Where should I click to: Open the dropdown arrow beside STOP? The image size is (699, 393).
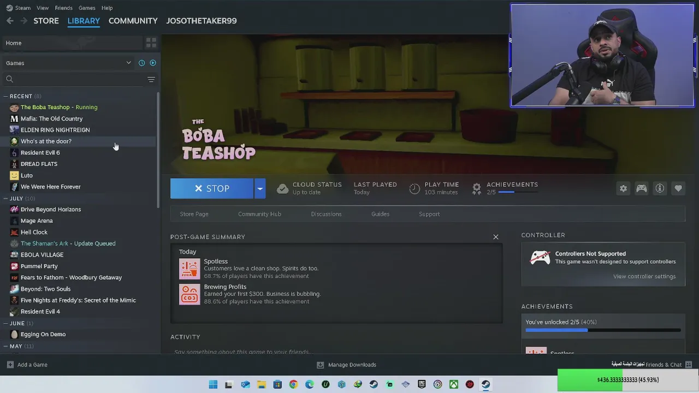[260, 188]
